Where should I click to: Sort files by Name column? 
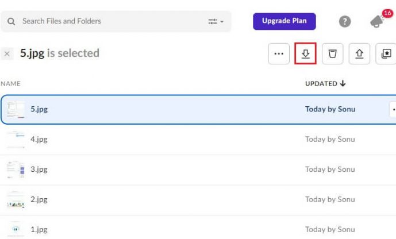tap(10, 84)
